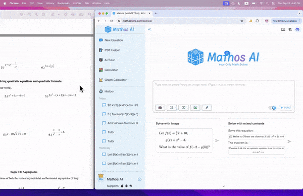Open the Mathos AI account options menu
The height and width of the screenshot is (196, 303).
[x=139, y=179]
